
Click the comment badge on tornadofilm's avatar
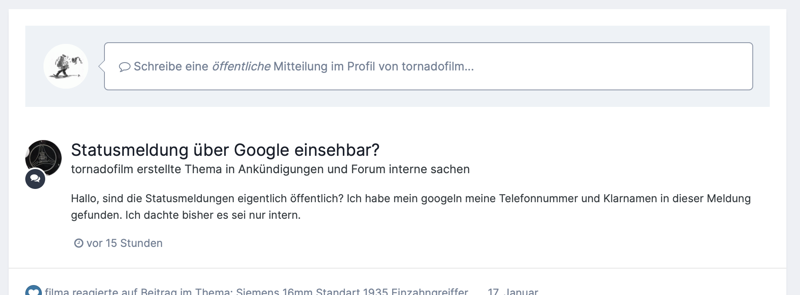point(35,179)
